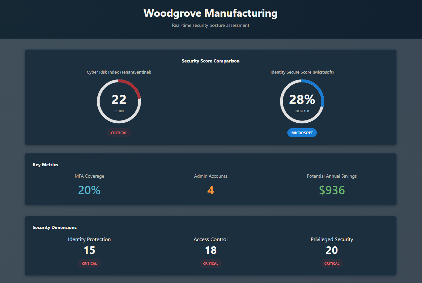Select the MFA Coverage 20% value
422x283 pixels.
pyautogui.click(x=89, y=190)
